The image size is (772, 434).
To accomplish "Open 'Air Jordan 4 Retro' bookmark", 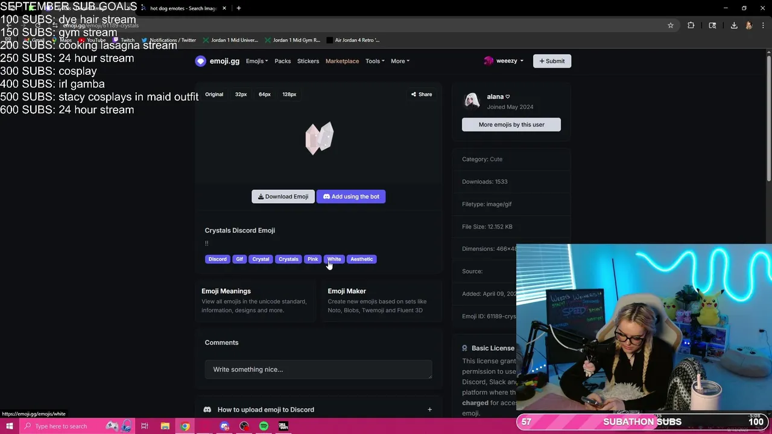I will pyautogui.click(x=353, y=40).
